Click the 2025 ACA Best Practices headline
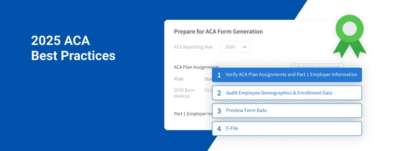This screenshot has width=397, height=151. [73, 48]
